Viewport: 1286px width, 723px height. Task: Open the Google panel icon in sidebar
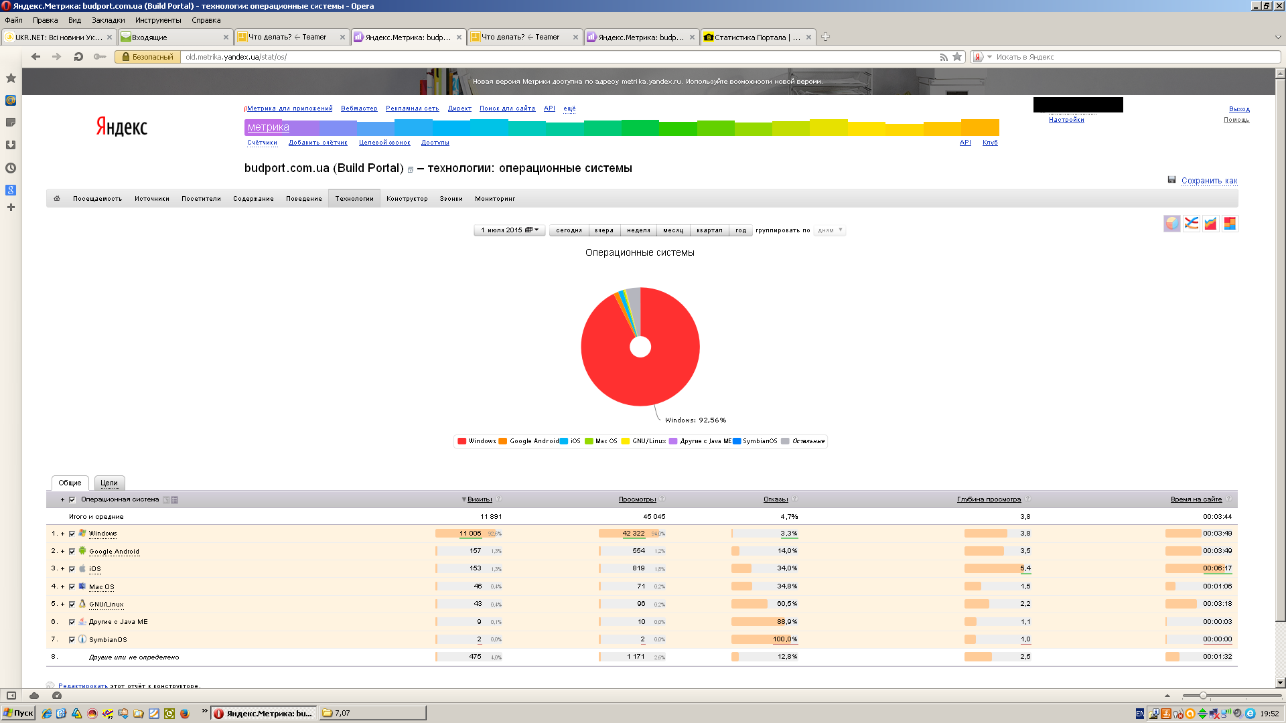[11, 190]
